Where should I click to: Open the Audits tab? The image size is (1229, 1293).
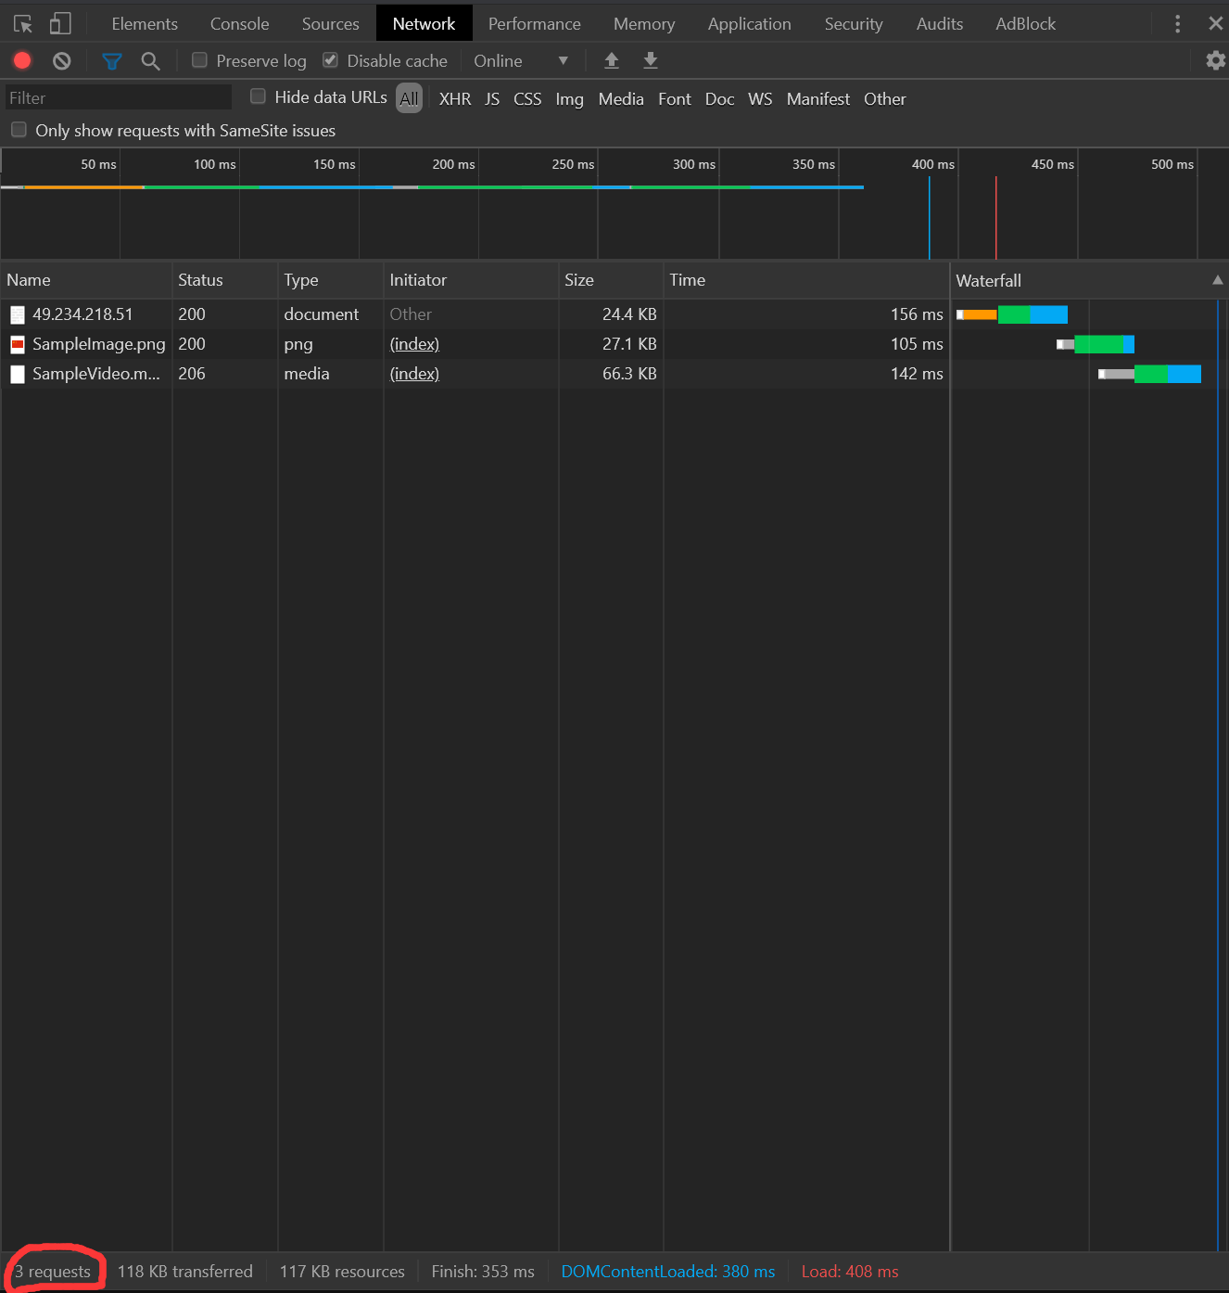940,24
